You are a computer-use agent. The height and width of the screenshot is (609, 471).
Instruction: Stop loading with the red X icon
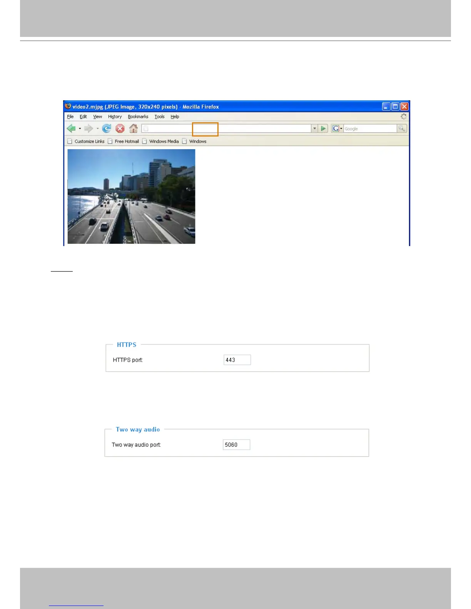pos(120,128)
